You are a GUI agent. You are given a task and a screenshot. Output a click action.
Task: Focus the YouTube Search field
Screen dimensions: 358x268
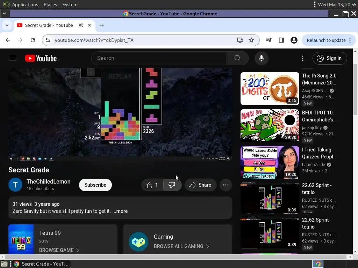click(x=159, y=58)
